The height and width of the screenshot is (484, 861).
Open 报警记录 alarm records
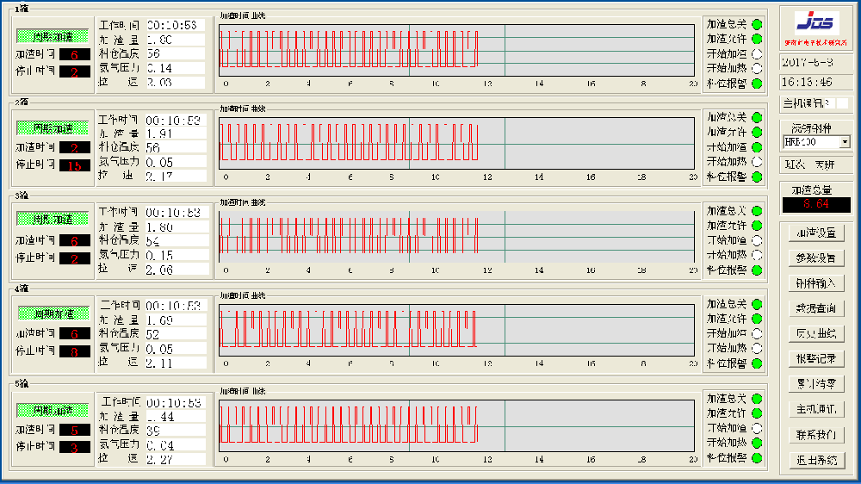click(x=816, y=359)
